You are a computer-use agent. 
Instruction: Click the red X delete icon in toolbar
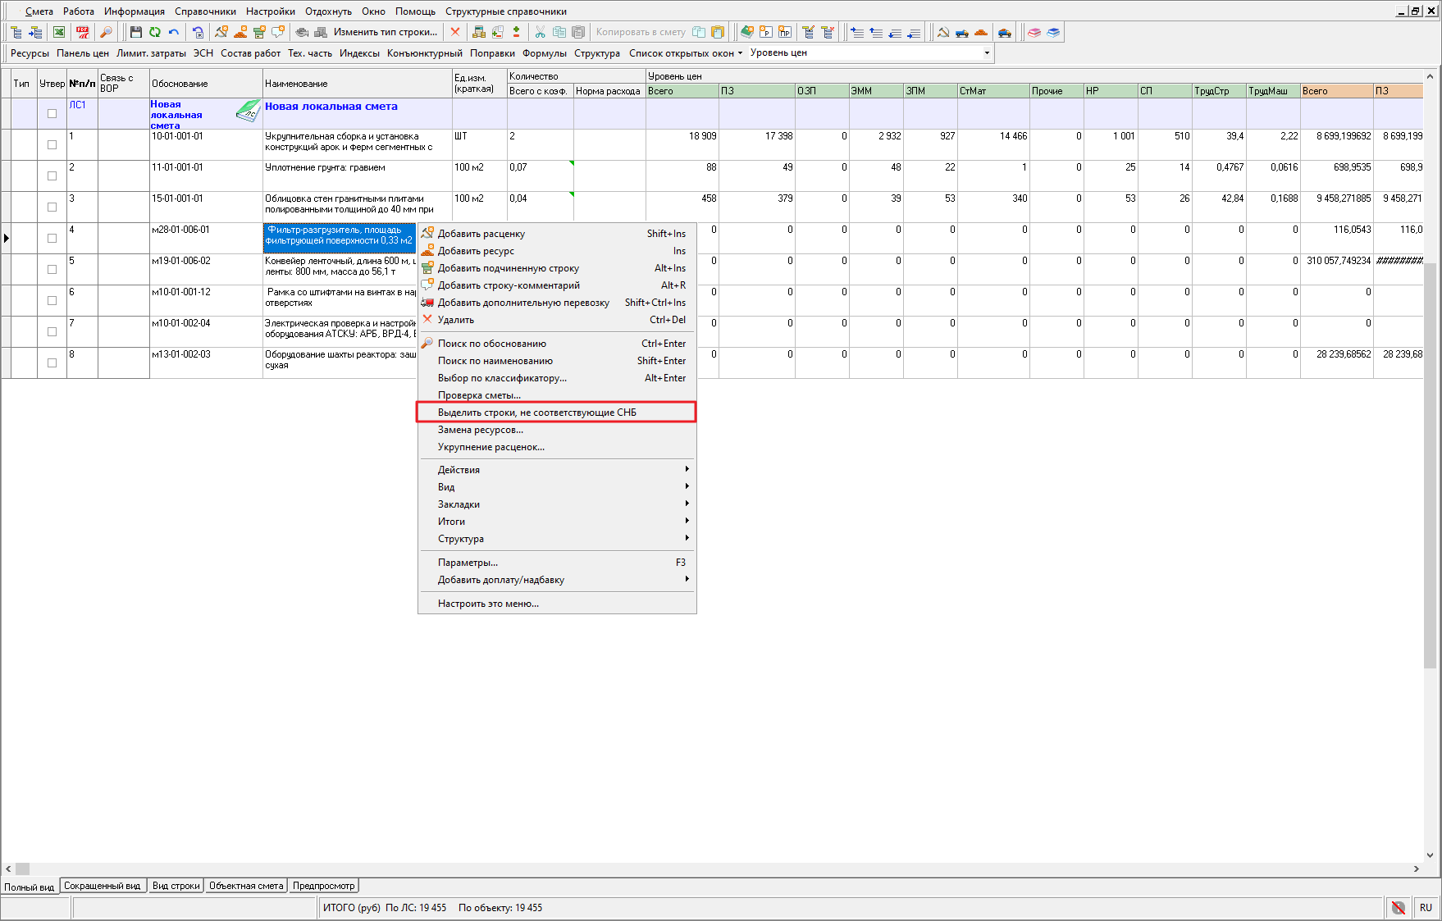tap(455, 32)
